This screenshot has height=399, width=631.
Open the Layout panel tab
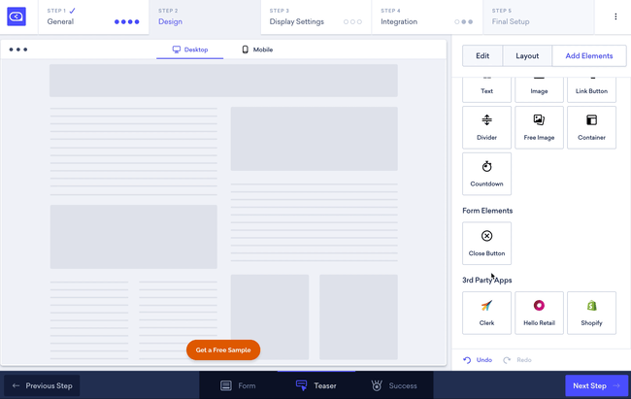click(x=527, y=56)
